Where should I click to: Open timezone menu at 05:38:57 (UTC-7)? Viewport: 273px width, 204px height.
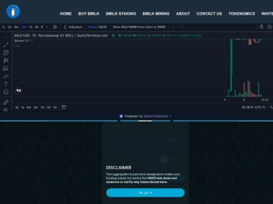click(253, 107)
